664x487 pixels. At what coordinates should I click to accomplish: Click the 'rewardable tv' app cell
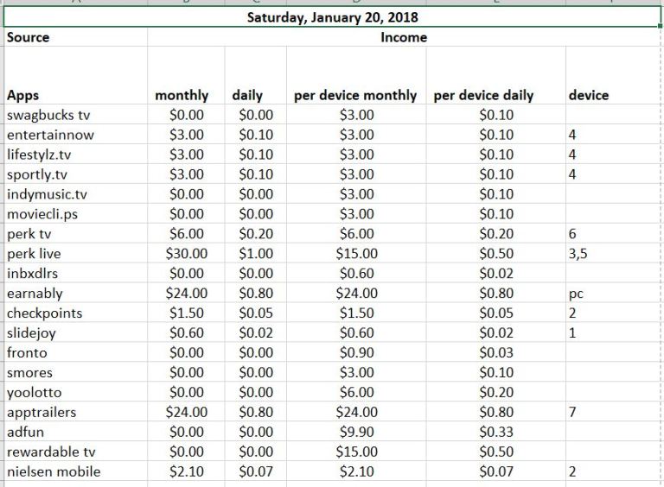50,452
